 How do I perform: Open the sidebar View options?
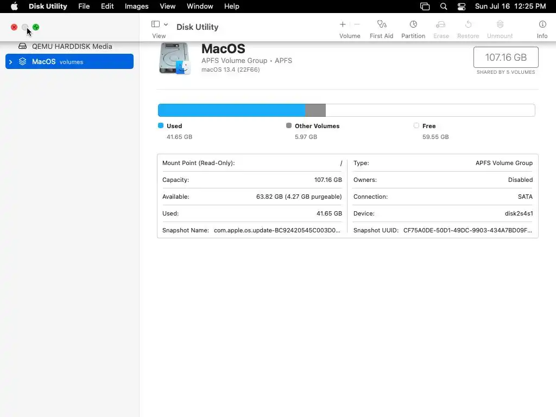[x=155, y=24]
